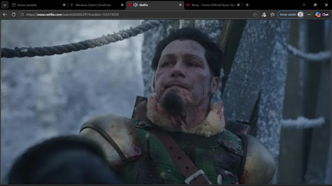The height and width of the screenshot is (186, 332).
Task: Pause the Netflix video by clicking it
Action: point(166,102)
